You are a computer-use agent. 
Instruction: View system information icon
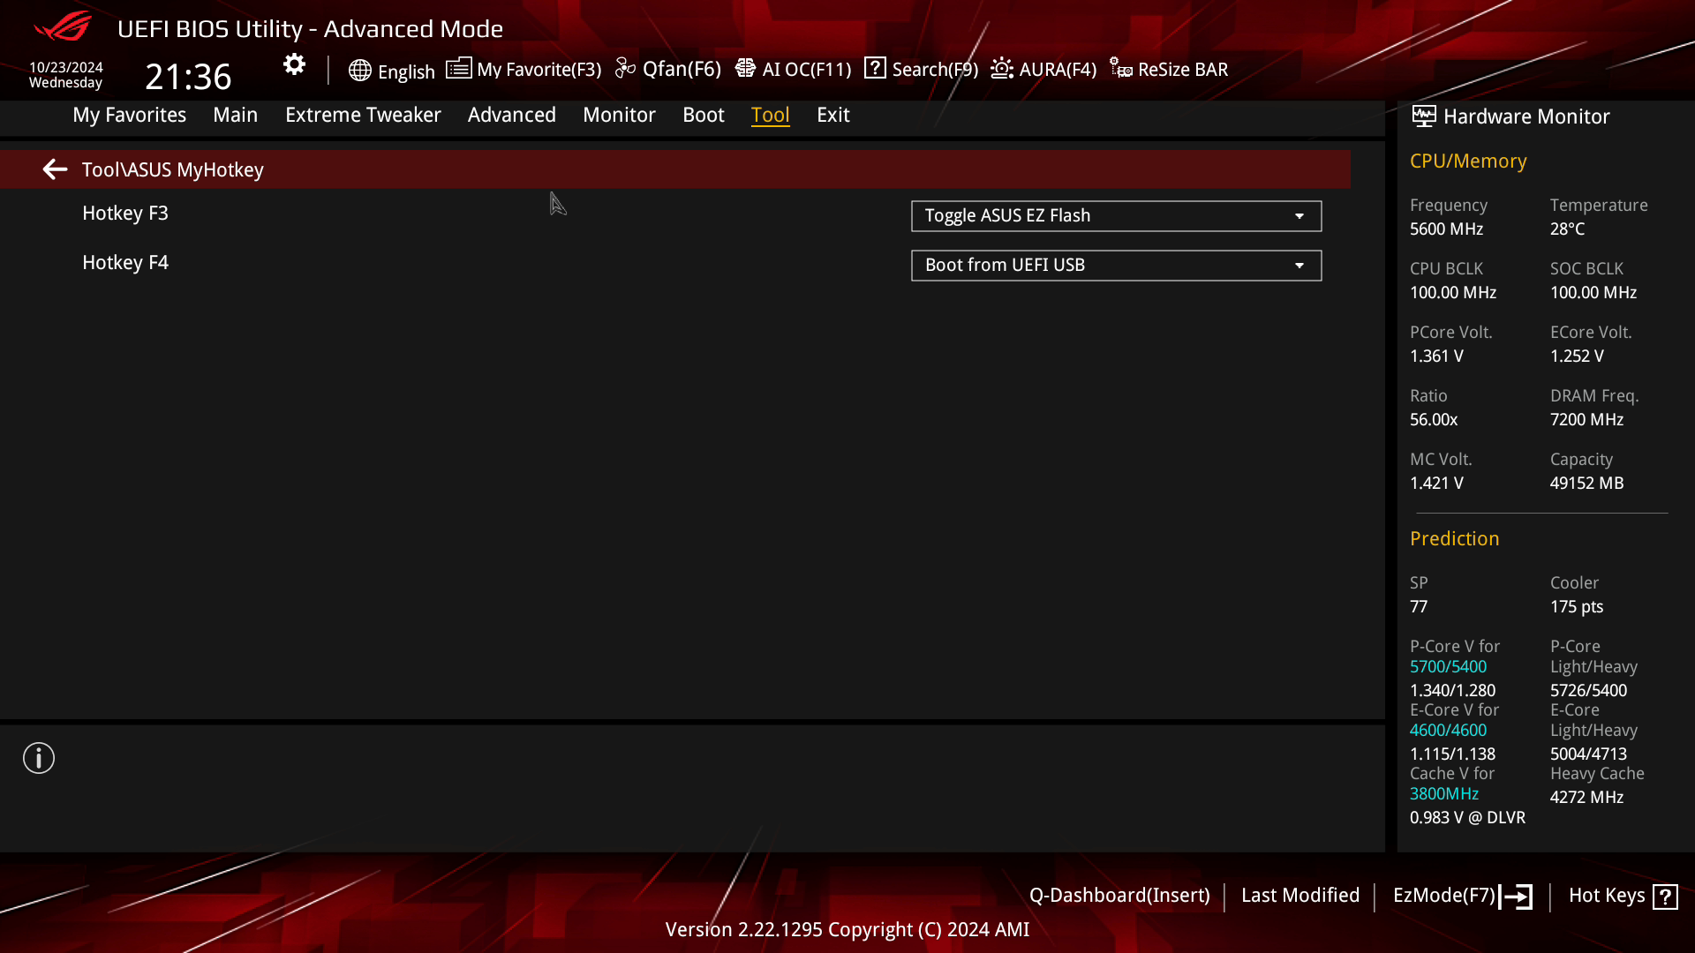click(x=39, y=759)
